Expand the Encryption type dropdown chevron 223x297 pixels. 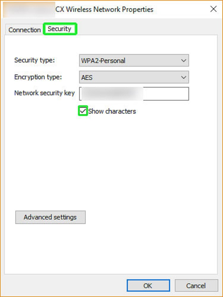(184, 78)
